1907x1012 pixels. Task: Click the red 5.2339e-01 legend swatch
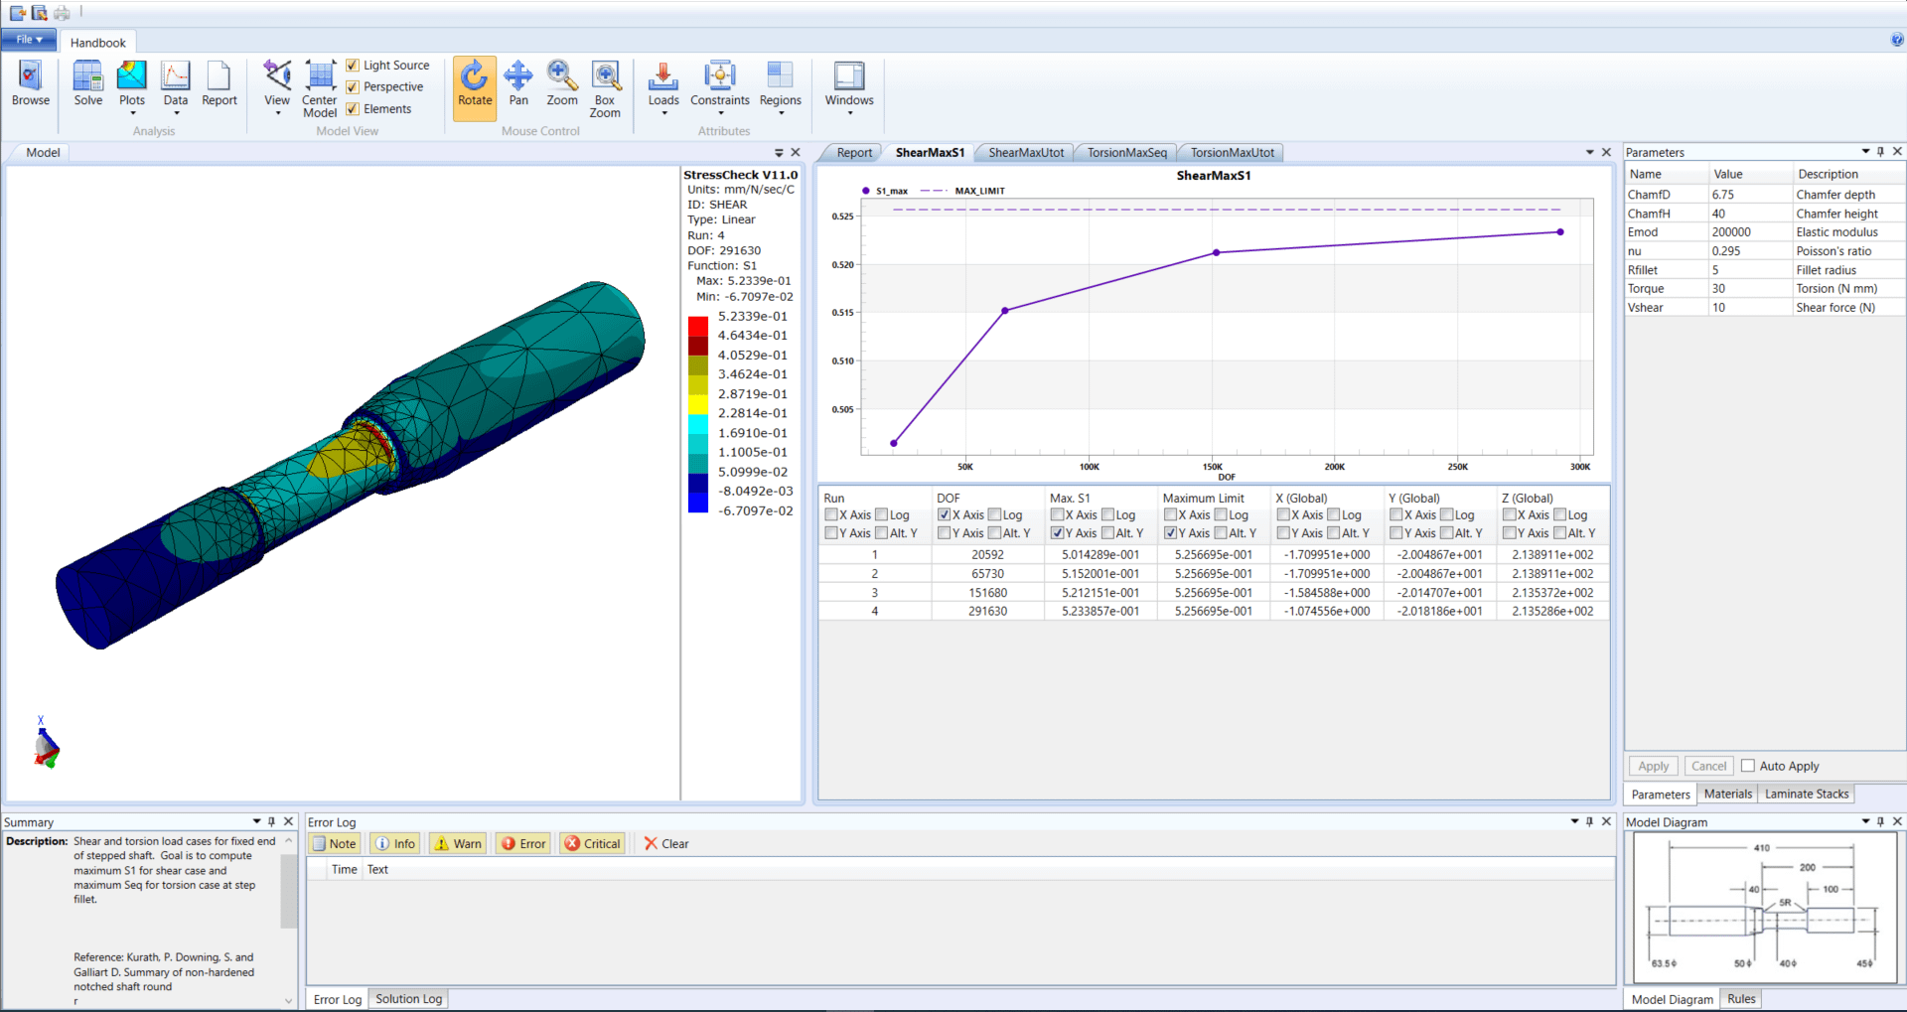pyautogui.click(x=698, y=326)
